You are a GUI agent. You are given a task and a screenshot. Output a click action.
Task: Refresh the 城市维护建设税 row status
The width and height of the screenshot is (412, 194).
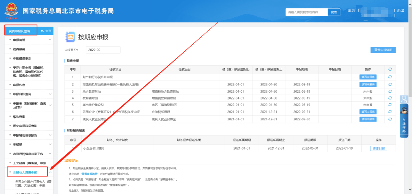point(390,105)
